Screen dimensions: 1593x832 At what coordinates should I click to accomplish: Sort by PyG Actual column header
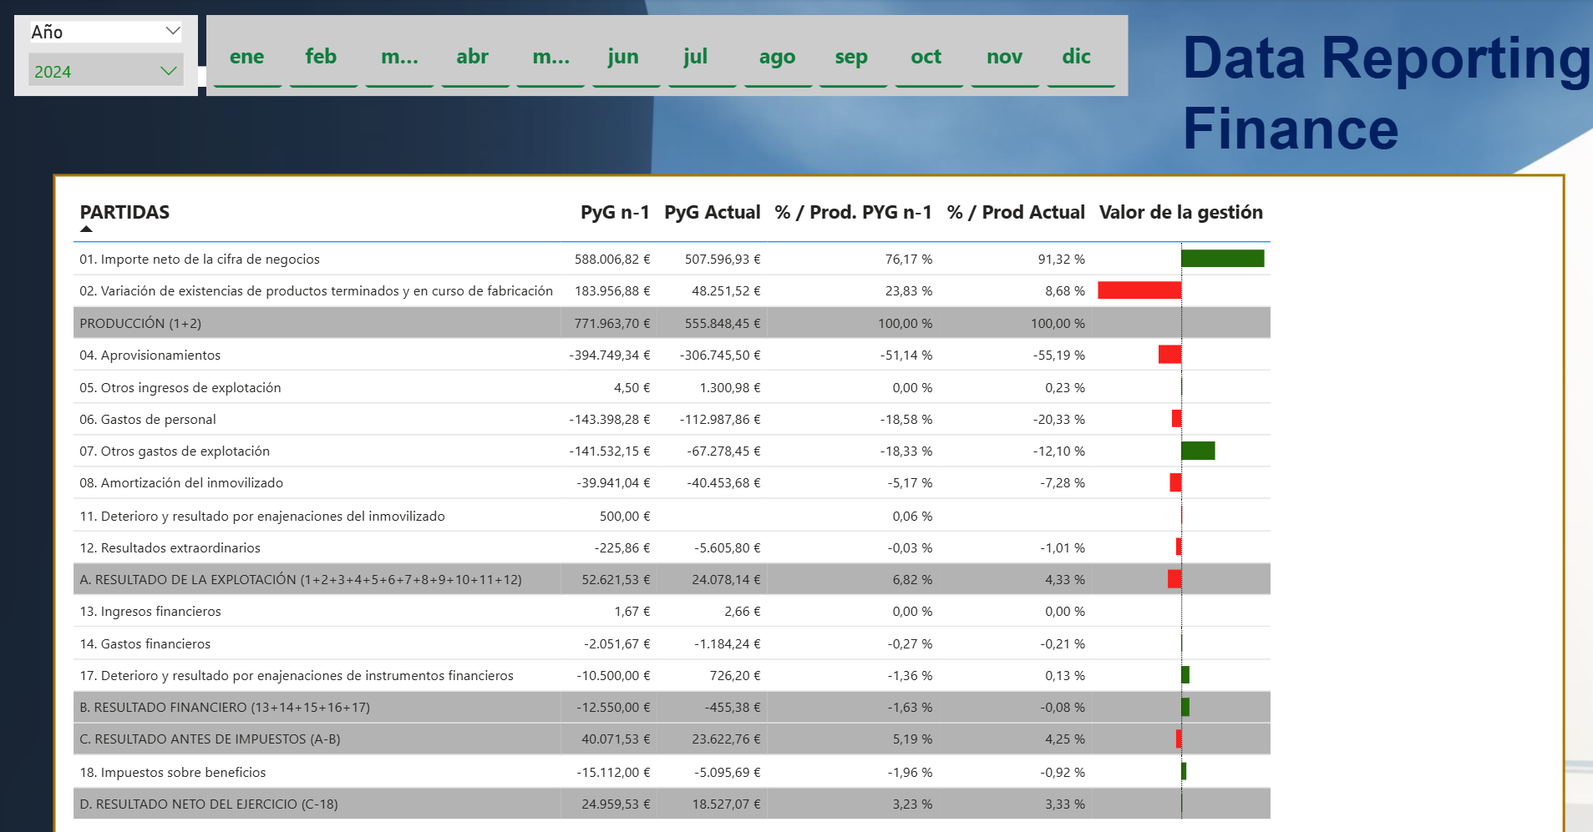pos(713,212)
